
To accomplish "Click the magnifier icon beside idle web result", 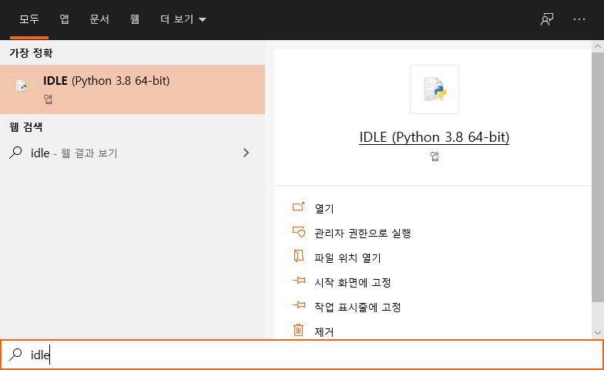I will coord(15,153).
